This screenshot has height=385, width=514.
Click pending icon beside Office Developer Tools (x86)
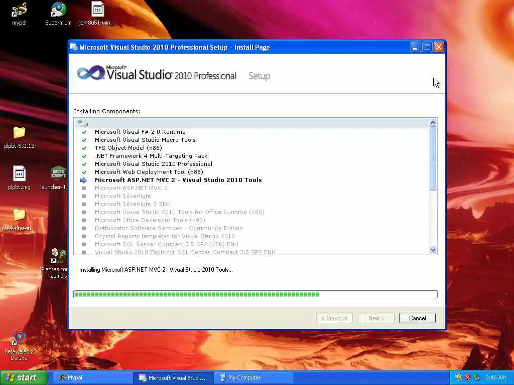coord(84,221)
